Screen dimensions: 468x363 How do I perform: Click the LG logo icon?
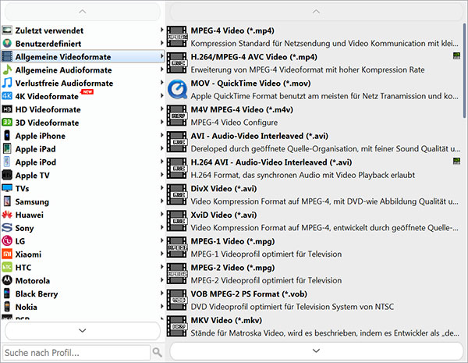(7, 240)
